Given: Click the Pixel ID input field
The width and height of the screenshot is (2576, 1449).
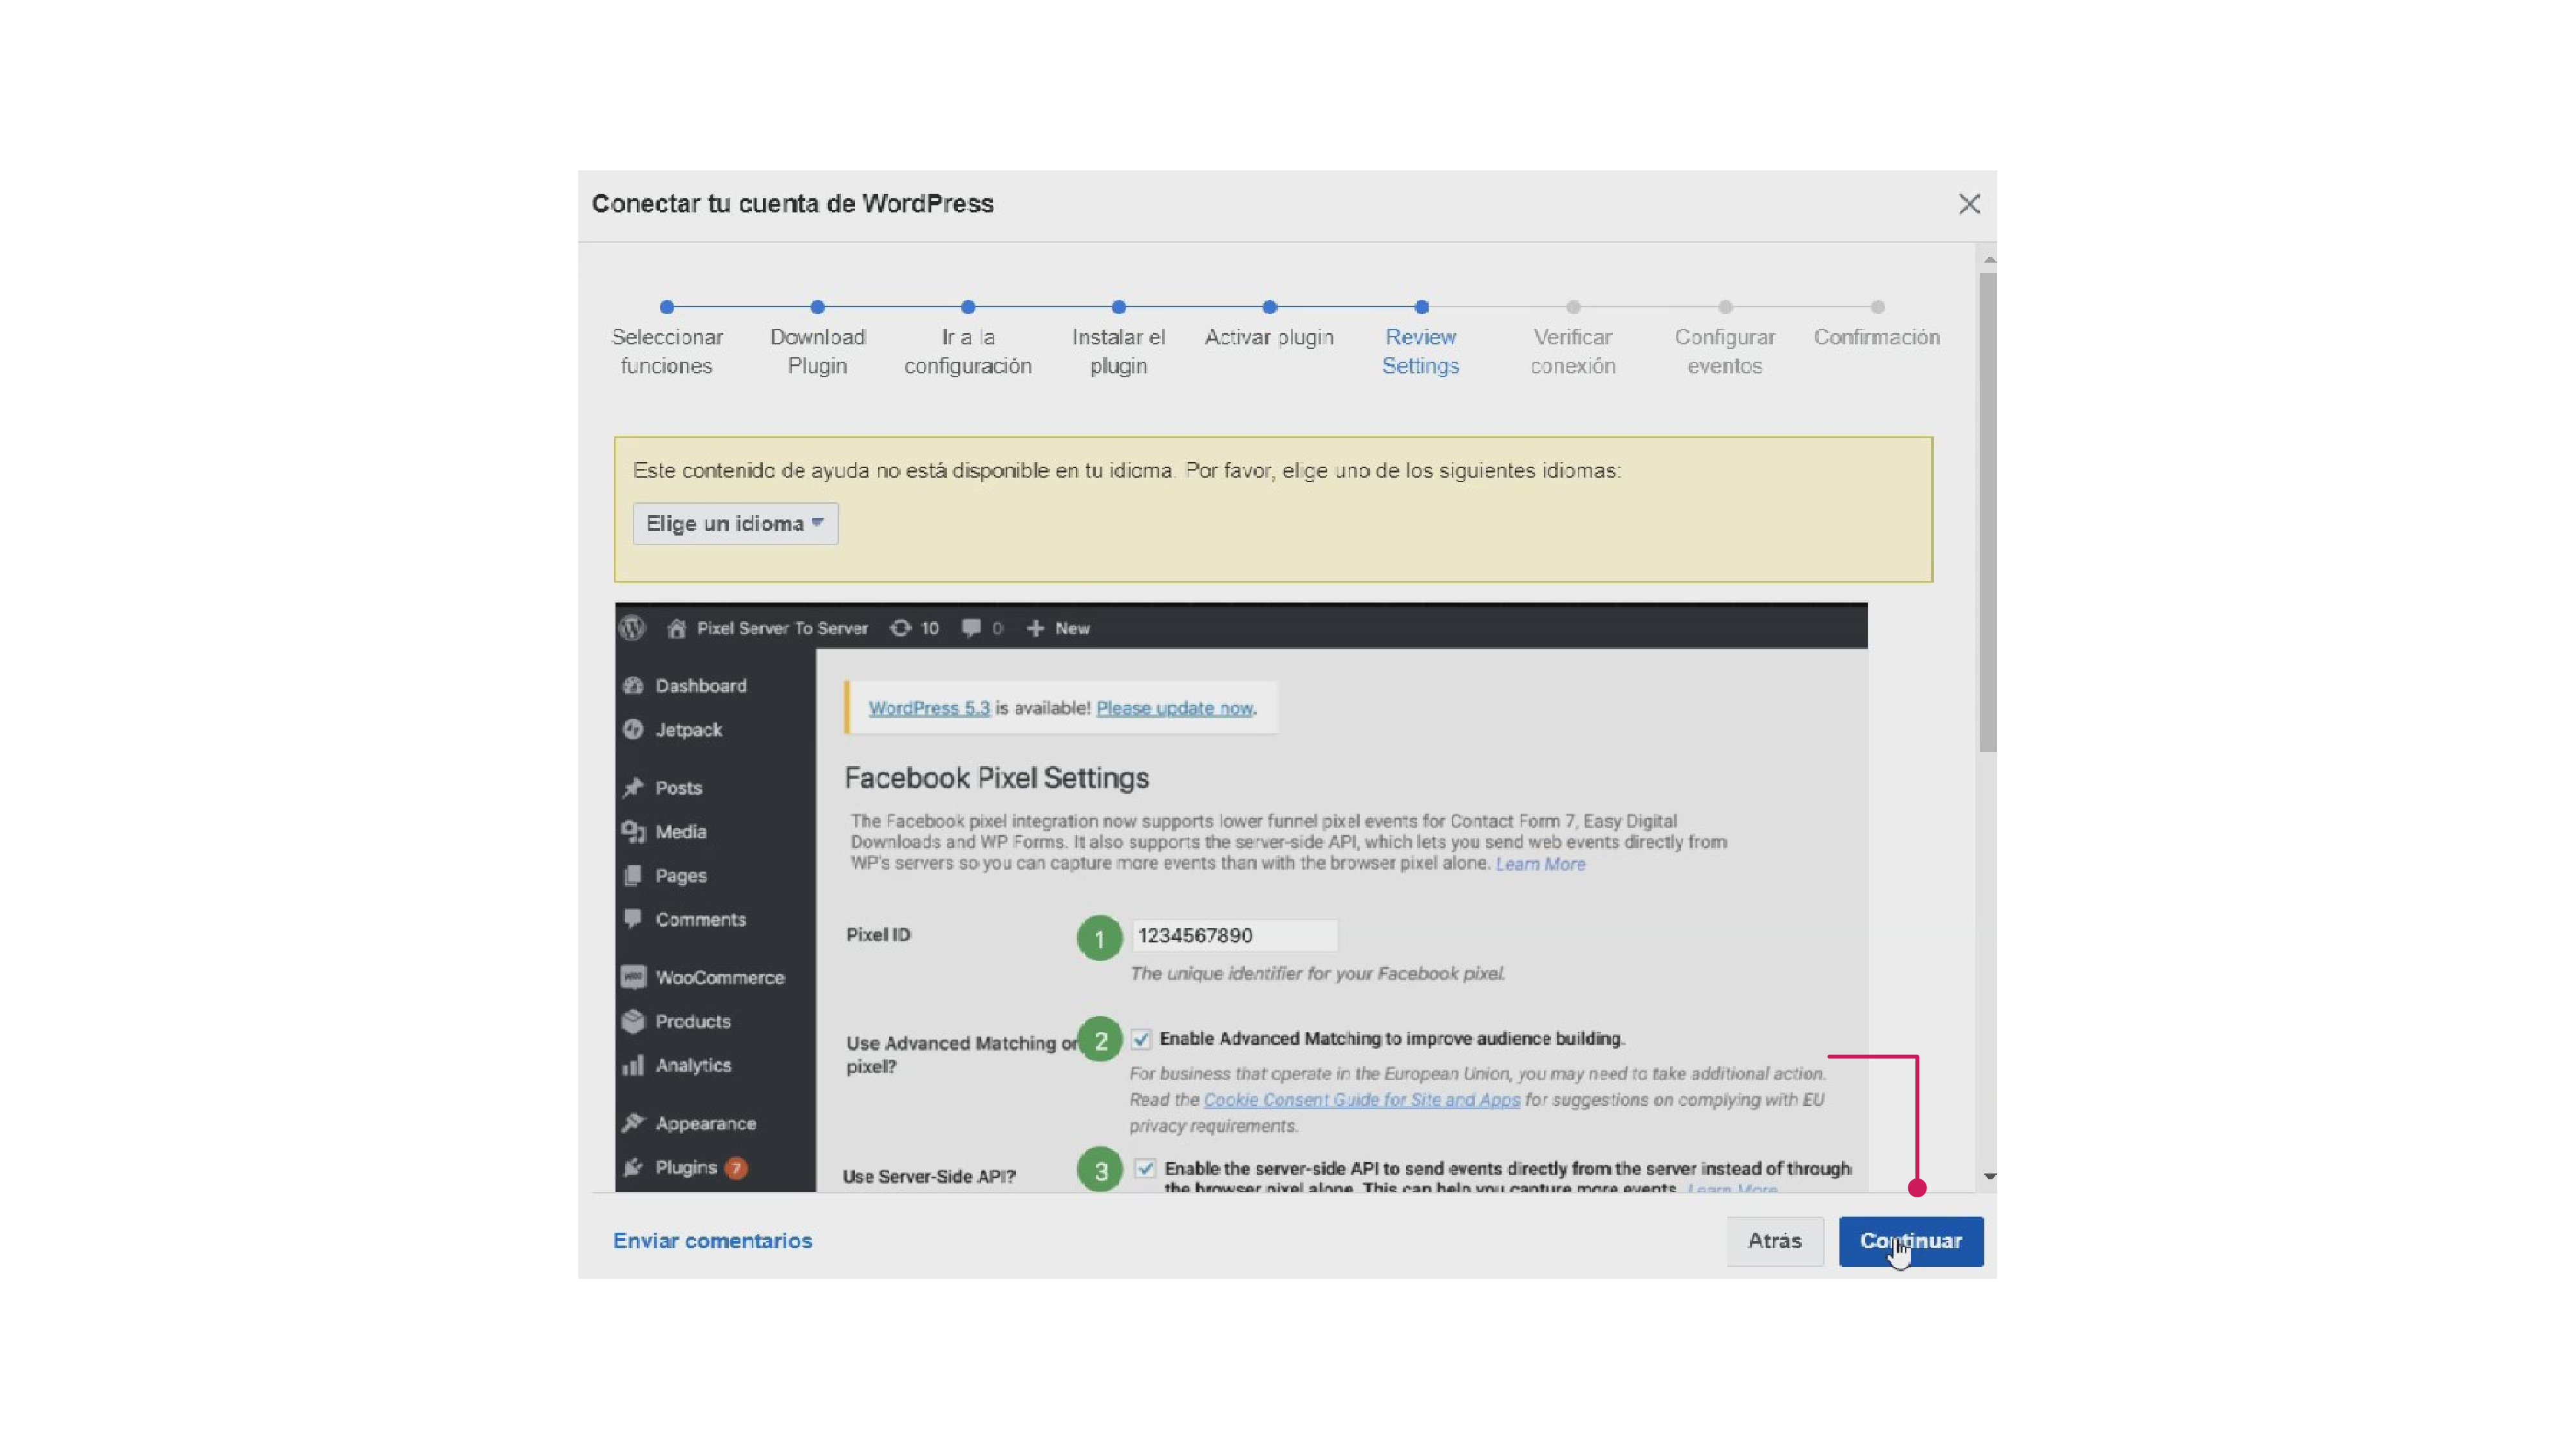Looking at the screenshot, I should pyautogui.click(x=1234, y=935).
